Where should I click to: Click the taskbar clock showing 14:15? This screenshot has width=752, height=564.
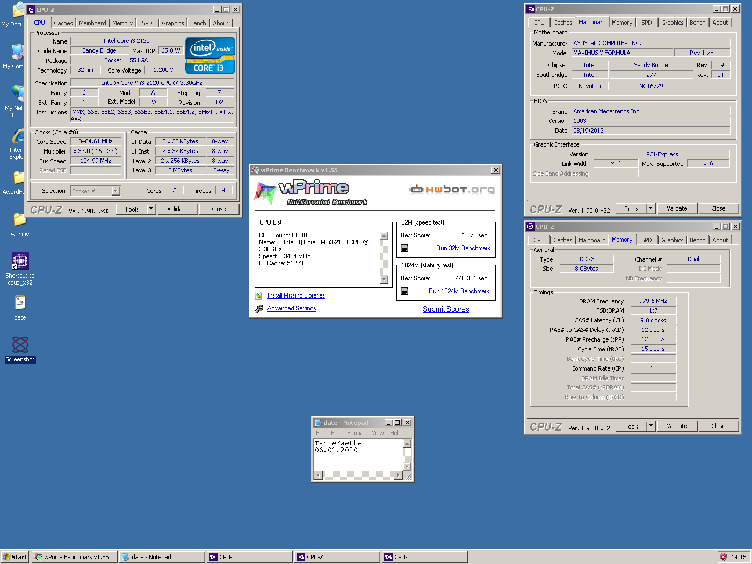pyautogui.click(x=739, y=557)
